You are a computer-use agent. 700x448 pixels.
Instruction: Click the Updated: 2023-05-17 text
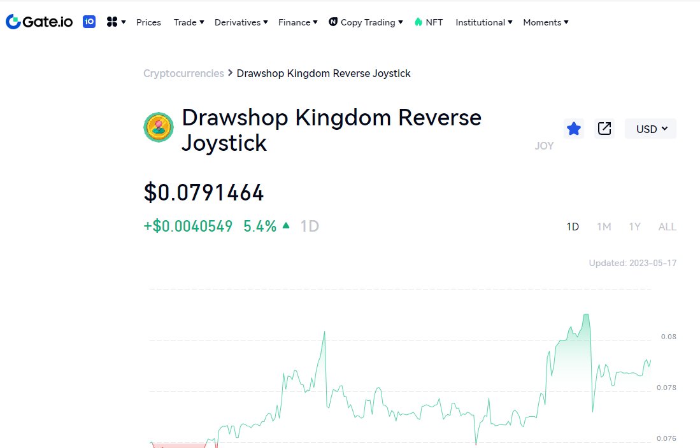click(632, 263)
